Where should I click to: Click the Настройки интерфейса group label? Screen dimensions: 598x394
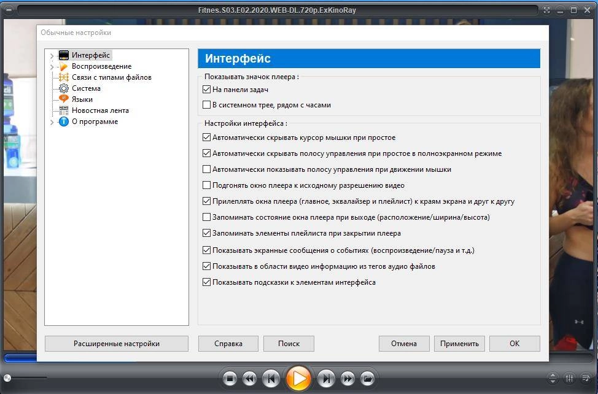click(x=246, y=123)
